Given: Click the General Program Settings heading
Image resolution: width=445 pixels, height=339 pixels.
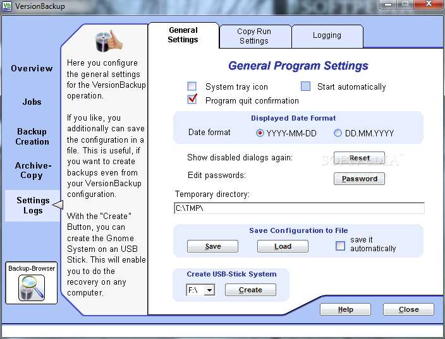Looking at the screenshot, I should point(298,66).
